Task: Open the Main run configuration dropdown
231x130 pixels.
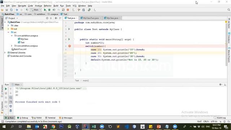Action: click(x=36, y=10)
